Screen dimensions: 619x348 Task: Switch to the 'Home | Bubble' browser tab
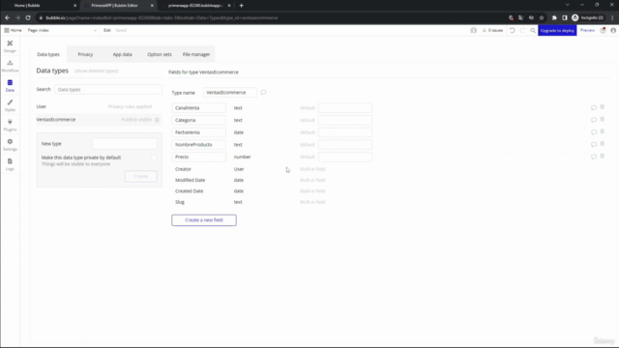(40, 6)
